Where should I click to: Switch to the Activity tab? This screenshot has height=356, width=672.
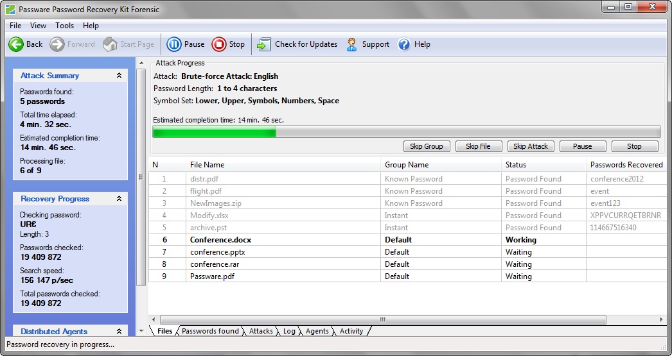pos(351,331)
